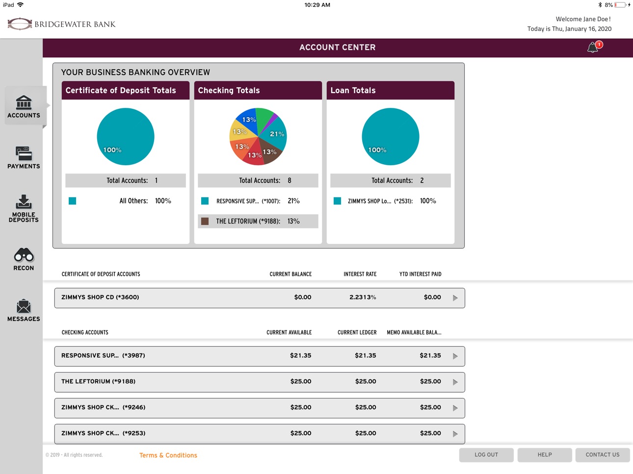Click the teal RESPONSIVE SUP legend swatch

[205, 201]
